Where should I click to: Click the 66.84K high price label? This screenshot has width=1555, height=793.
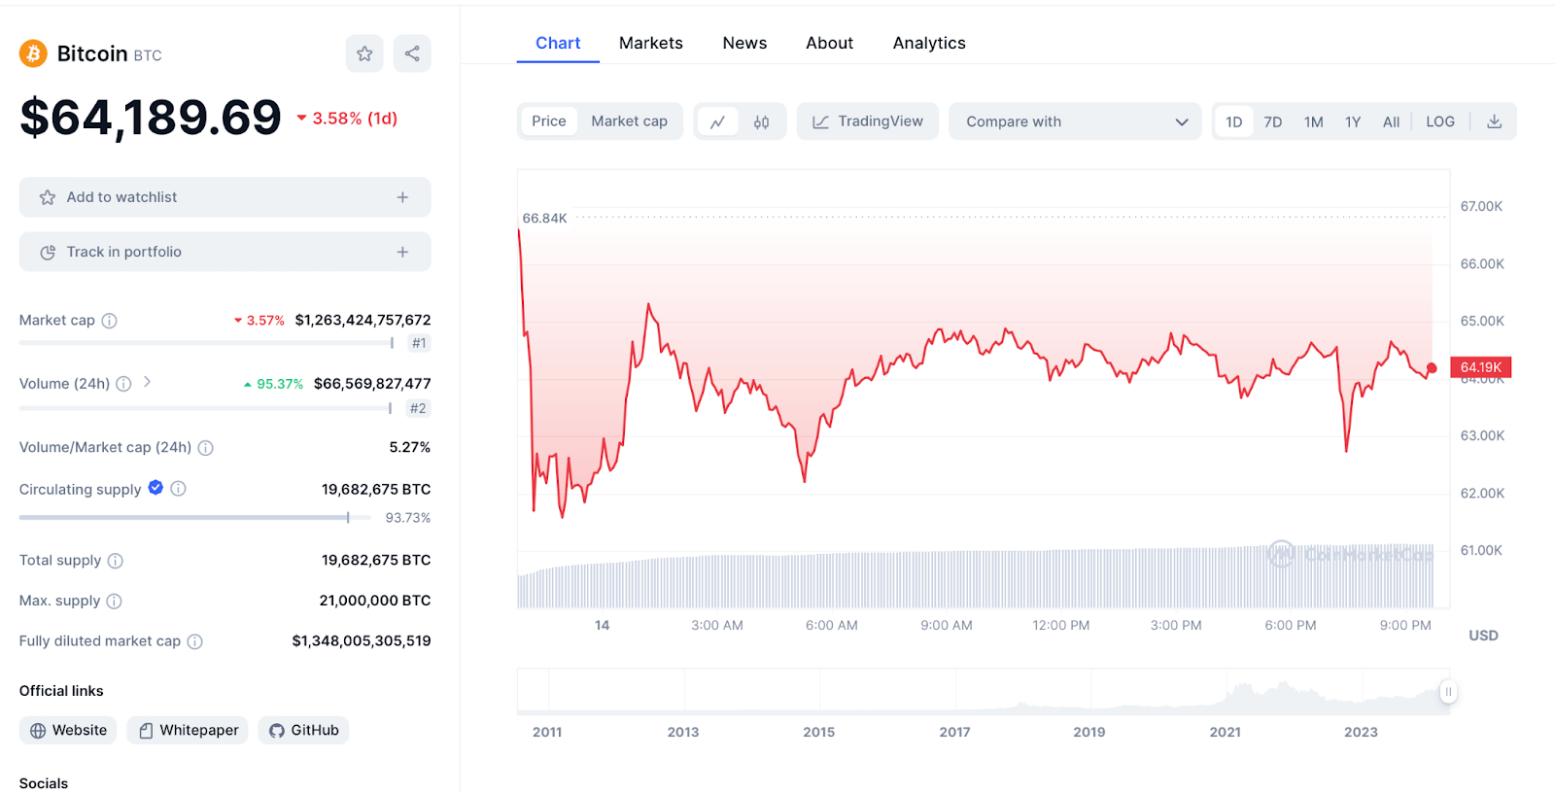point(544,219)
